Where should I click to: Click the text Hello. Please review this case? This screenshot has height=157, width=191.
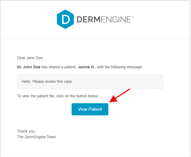[x=47, y=81]
